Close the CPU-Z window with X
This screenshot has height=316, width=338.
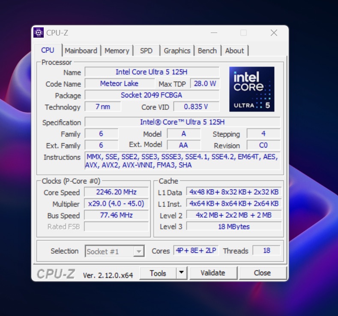(274, 32)
